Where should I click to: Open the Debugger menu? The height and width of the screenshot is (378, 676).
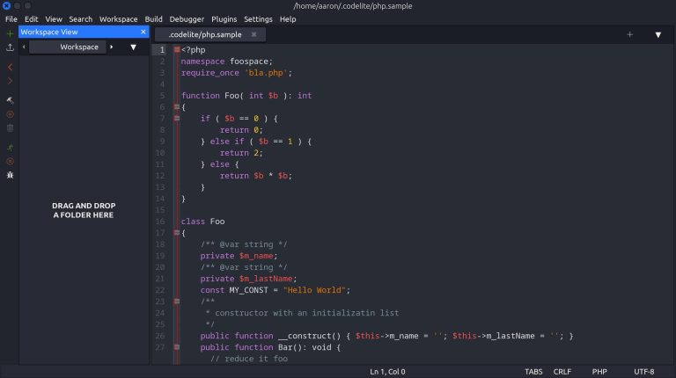click(x=186, y=18)
